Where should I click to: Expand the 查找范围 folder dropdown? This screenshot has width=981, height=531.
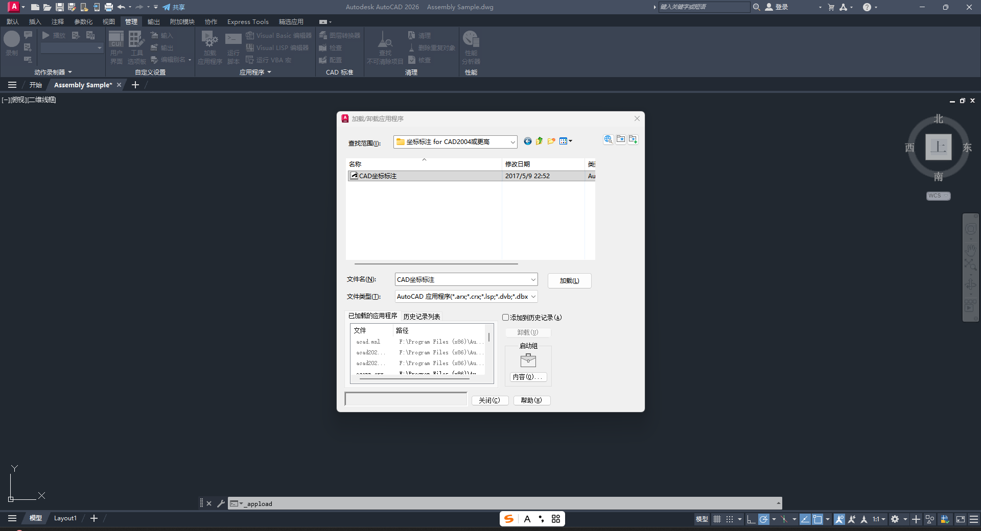[x=512, y=142]
